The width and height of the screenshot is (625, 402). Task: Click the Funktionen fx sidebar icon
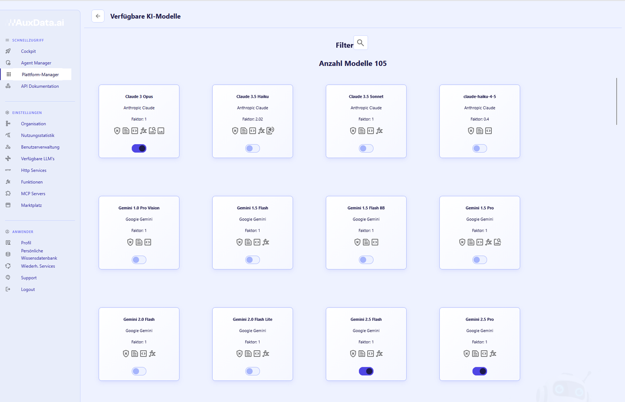coord(8,182)
